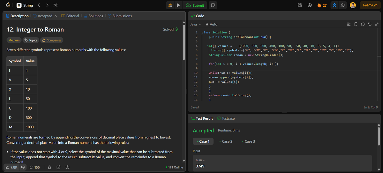383x173 pixels.
Task: Open the profile avatar menu
Action: tap(353, 5)
